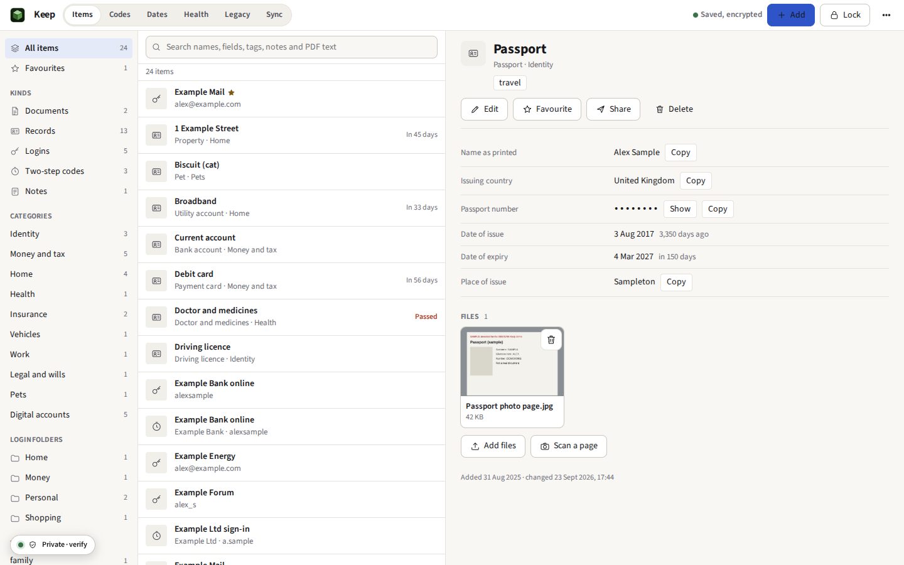Open the Passport photo page thumbnail

(512, 362)
